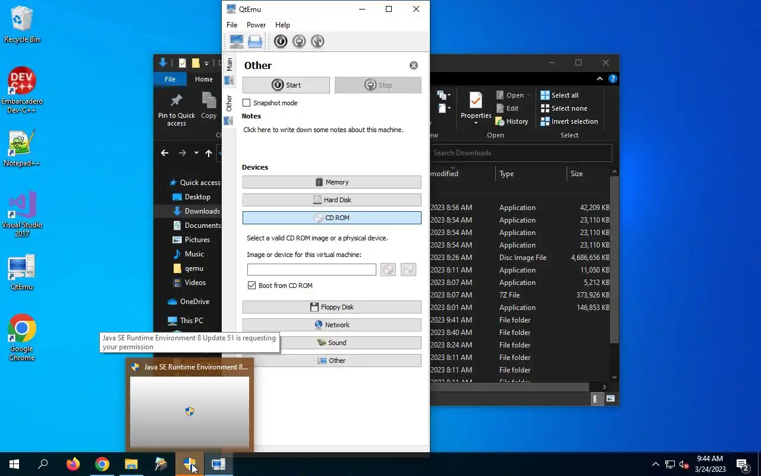Collapse the CD ROM device section

[x=332, y=218]
